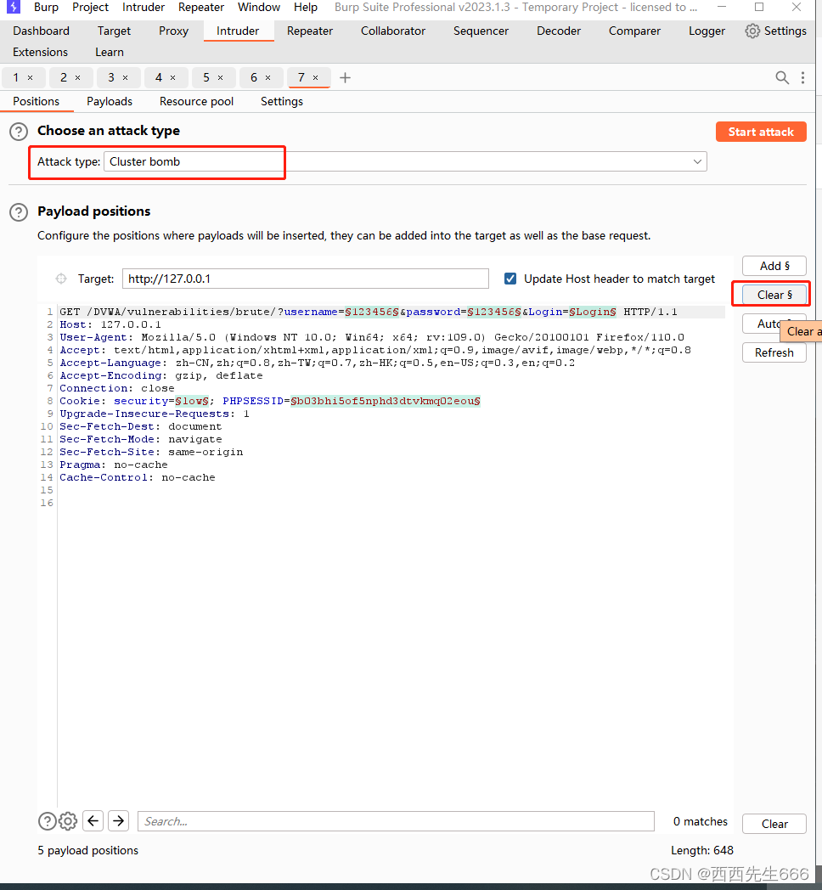Toggle Update Host header to match target
Screen dimensions: 822x890
point(510,279)
